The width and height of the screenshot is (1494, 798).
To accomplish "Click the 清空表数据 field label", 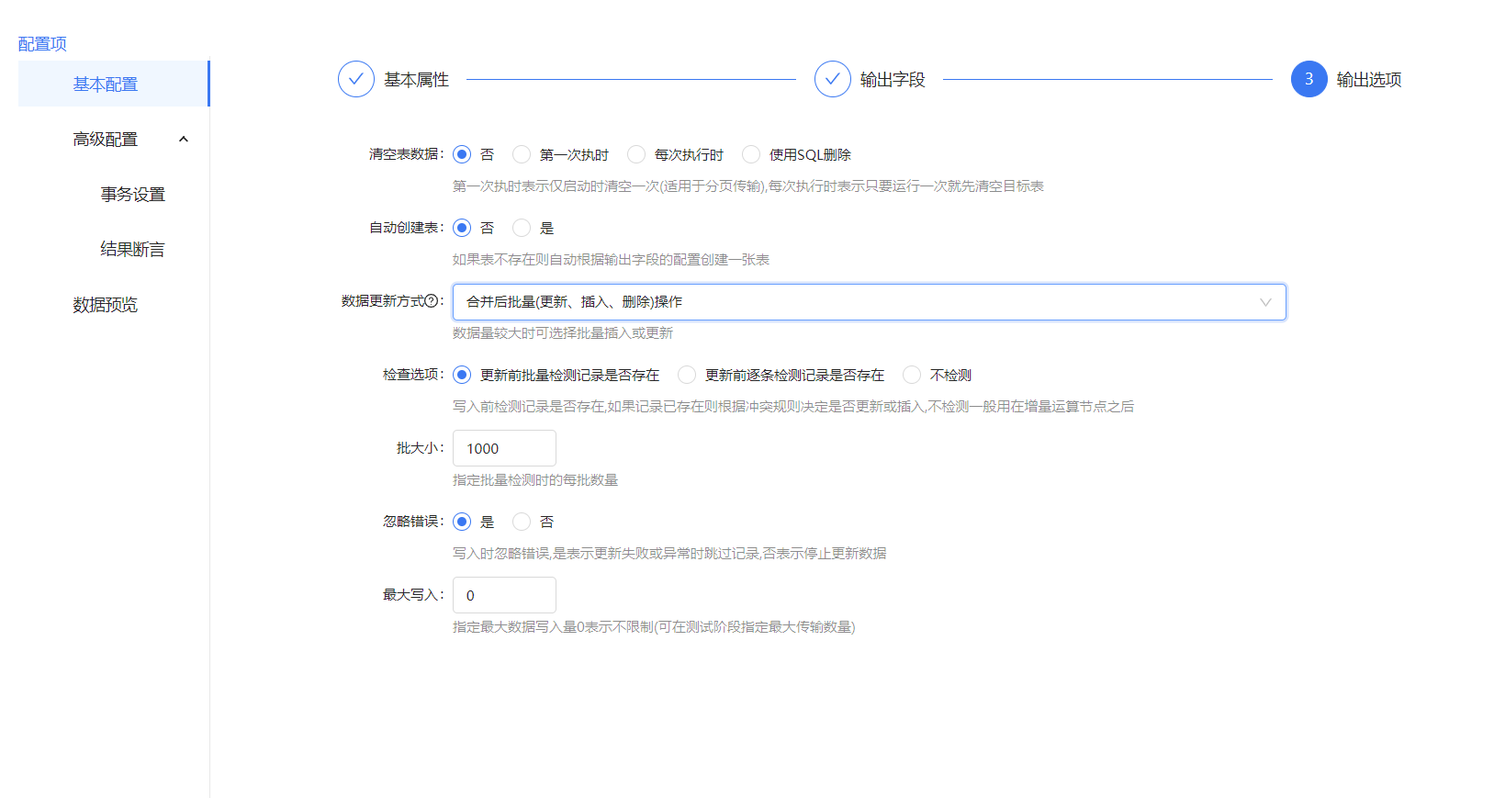I will pos(407,154).
